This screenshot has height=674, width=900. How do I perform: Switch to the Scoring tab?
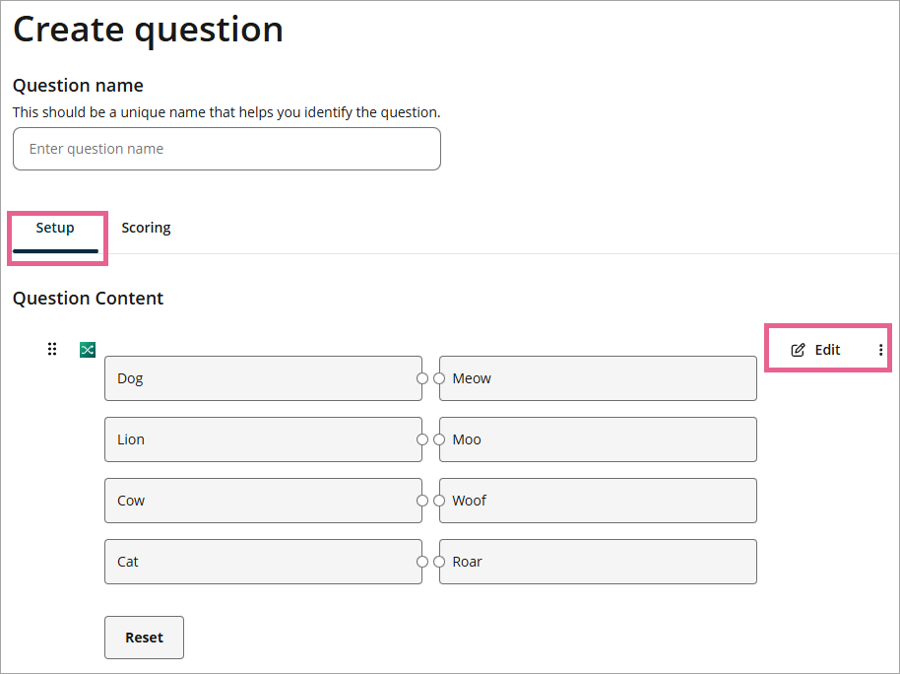pyautogui.click(x=146, y=228)
